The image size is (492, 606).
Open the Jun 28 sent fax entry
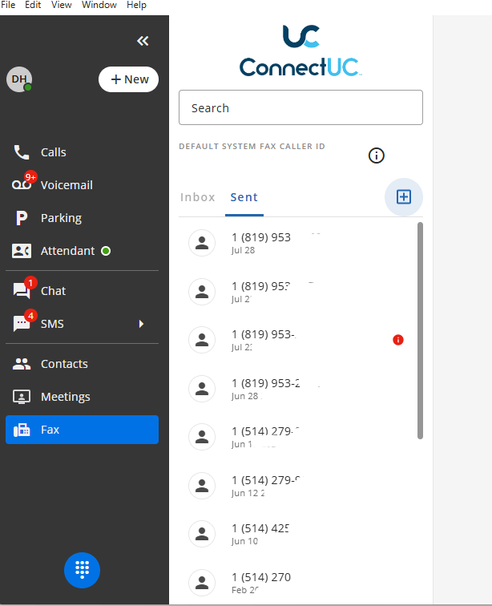(x=297, y=389)
